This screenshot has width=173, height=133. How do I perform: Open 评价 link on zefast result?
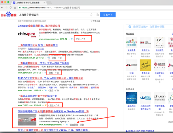54,58
